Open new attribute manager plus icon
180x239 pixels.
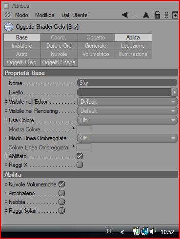point(175,15)
